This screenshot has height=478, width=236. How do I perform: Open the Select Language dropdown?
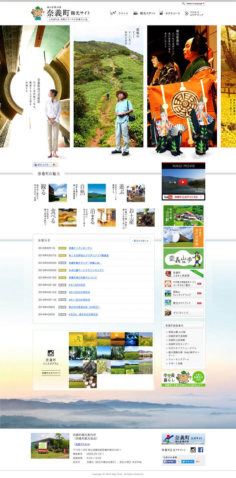pos(195,4)
